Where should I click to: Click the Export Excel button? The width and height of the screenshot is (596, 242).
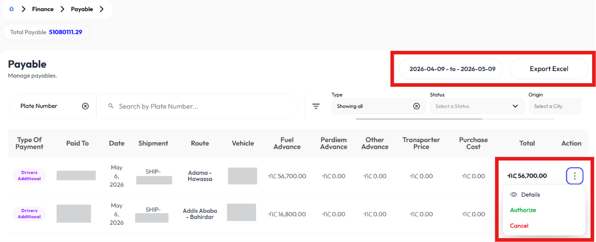[x=549, y=69]
